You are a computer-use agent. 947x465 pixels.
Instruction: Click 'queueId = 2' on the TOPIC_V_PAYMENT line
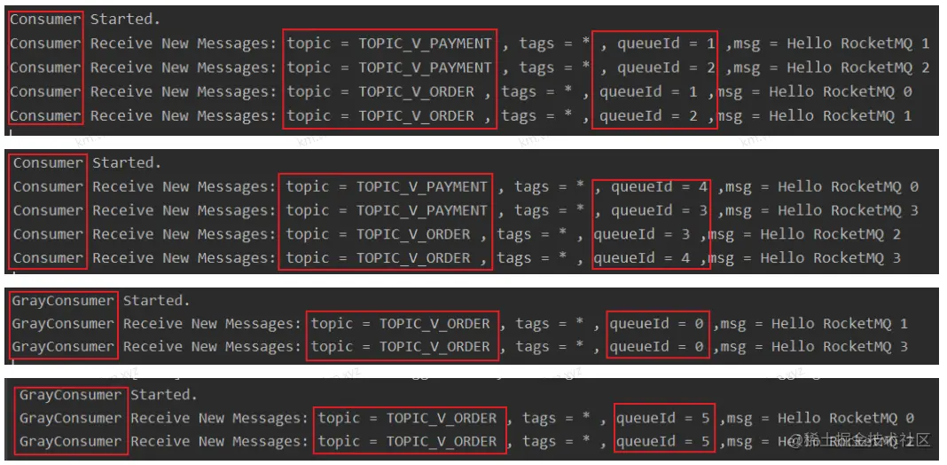[666, 67]
